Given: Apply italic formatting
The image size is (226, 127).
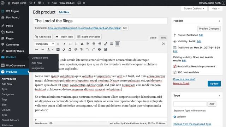Looking at the screenshot, I should [64, 44].
